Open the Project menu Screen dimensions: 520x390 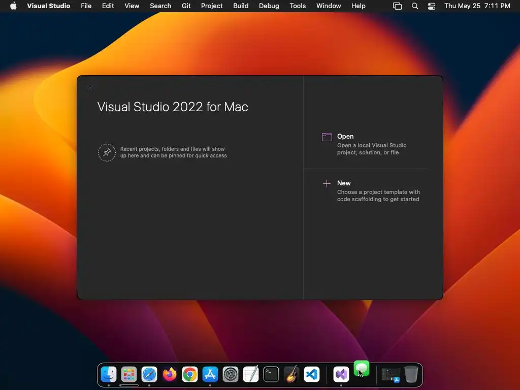tap(212, 6)
